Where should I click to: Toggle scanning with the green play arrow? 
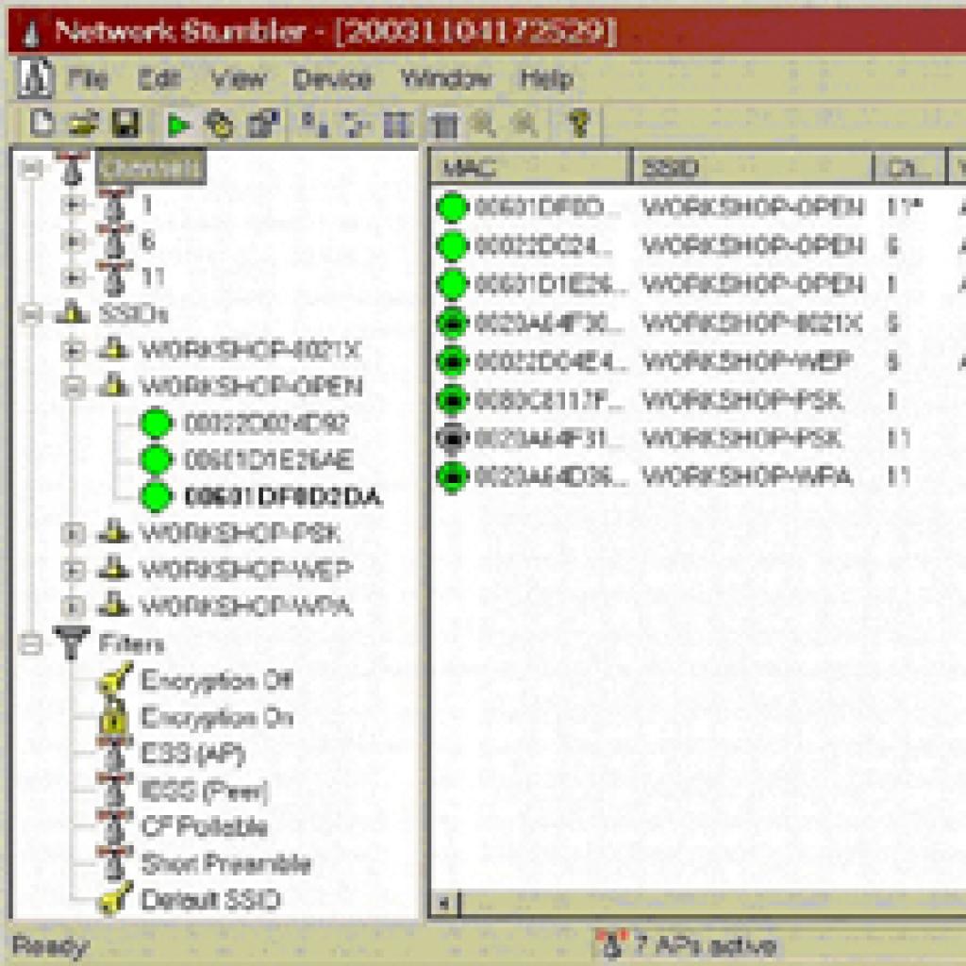[x=178, y=125]
